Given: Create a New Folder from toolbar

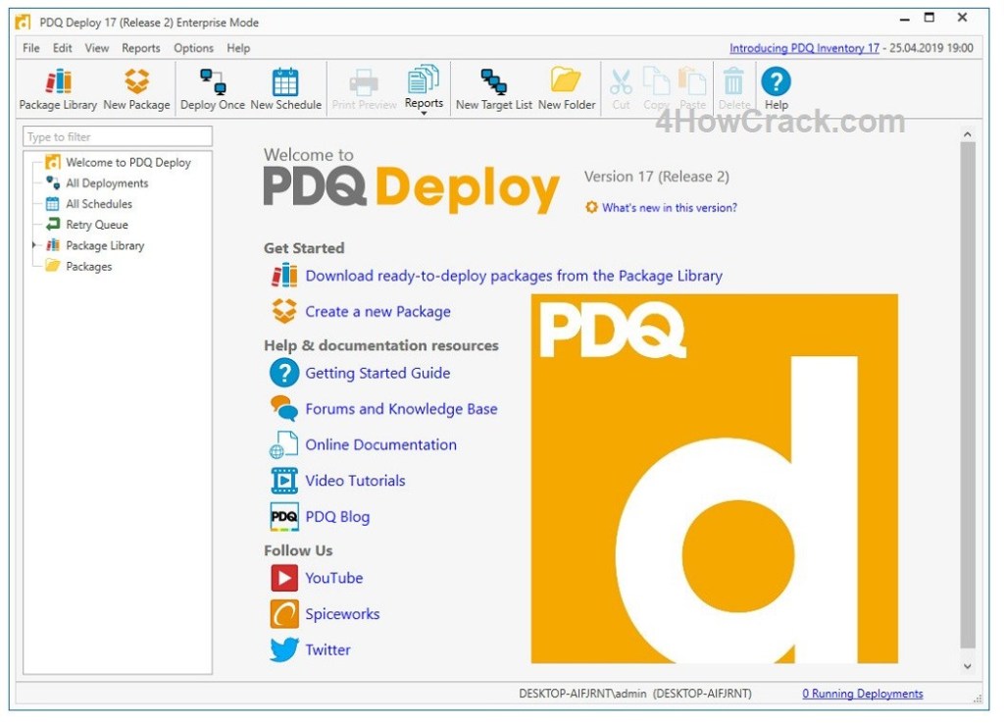Looking at the screenshot, I should 567,89.
